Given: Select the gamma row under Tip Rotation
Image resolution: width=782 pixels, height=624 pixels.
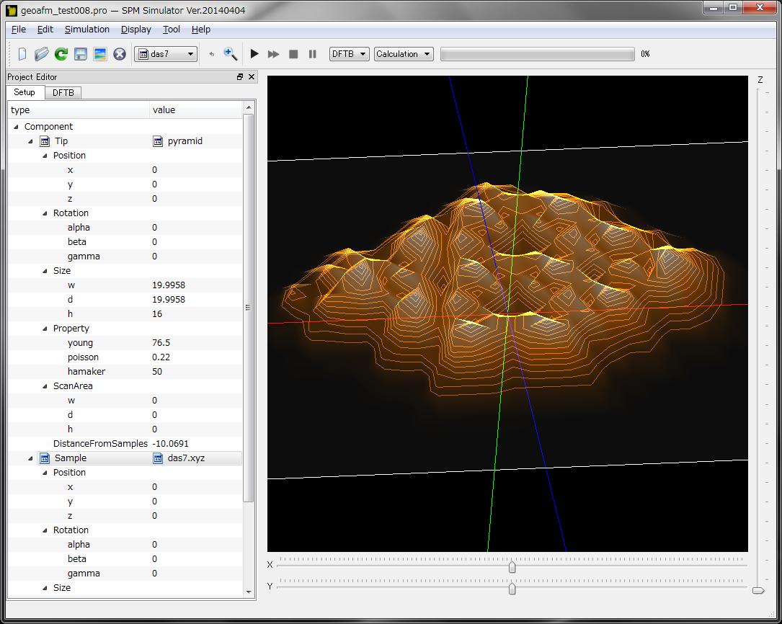Looking at the screenshot, I should [x=125, y=257].
